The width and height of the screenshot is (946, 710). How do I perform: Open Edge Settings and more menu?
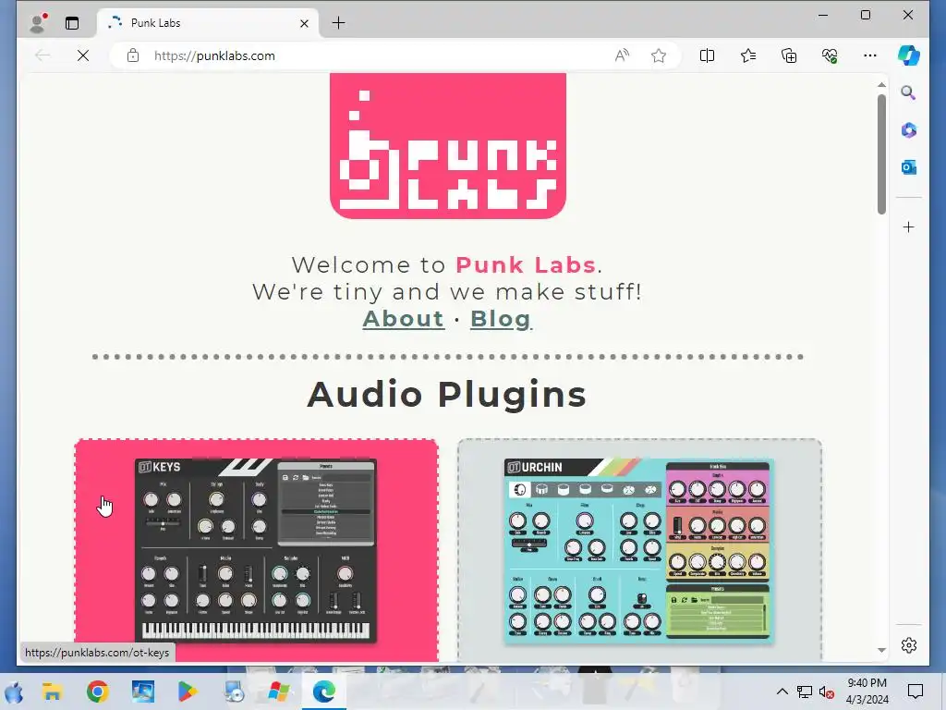[x=869, y=55]
